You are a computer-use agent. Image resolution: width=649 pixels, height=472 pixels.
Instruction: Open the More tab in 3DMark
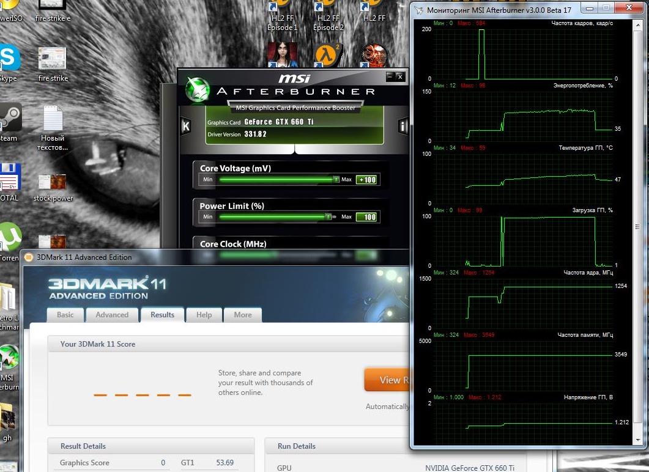(243, 315)
